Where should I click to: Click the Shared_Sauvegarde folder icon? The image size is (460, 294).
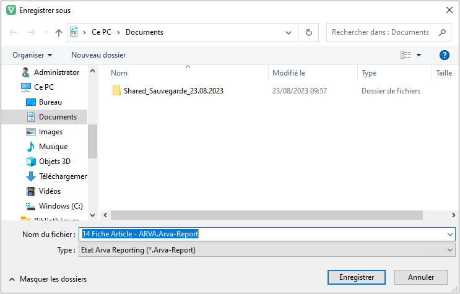pyautogui.click(x=116, y=90)
